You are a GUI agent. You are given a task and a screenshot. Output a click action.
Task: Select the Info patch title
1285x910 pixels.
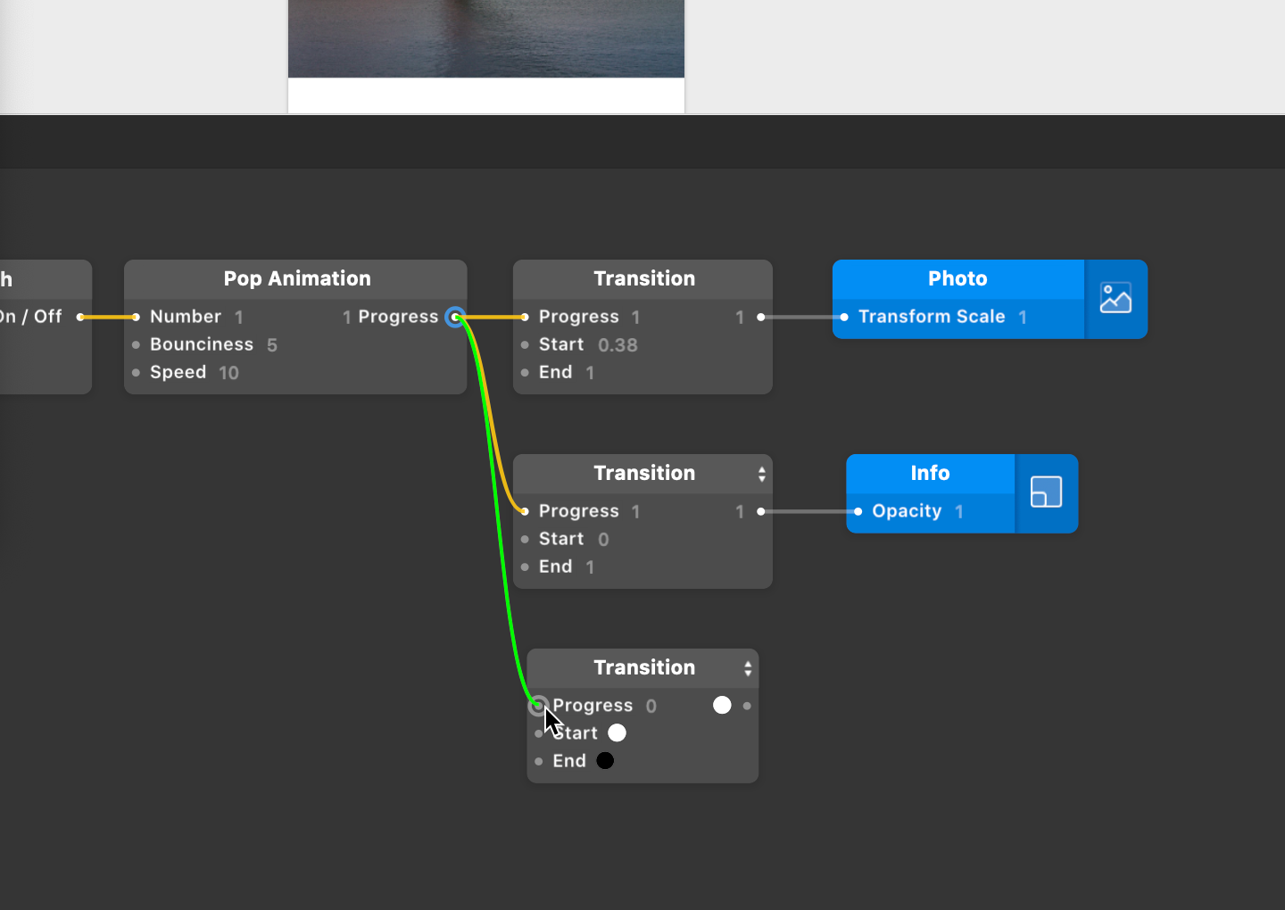(930, 474)
